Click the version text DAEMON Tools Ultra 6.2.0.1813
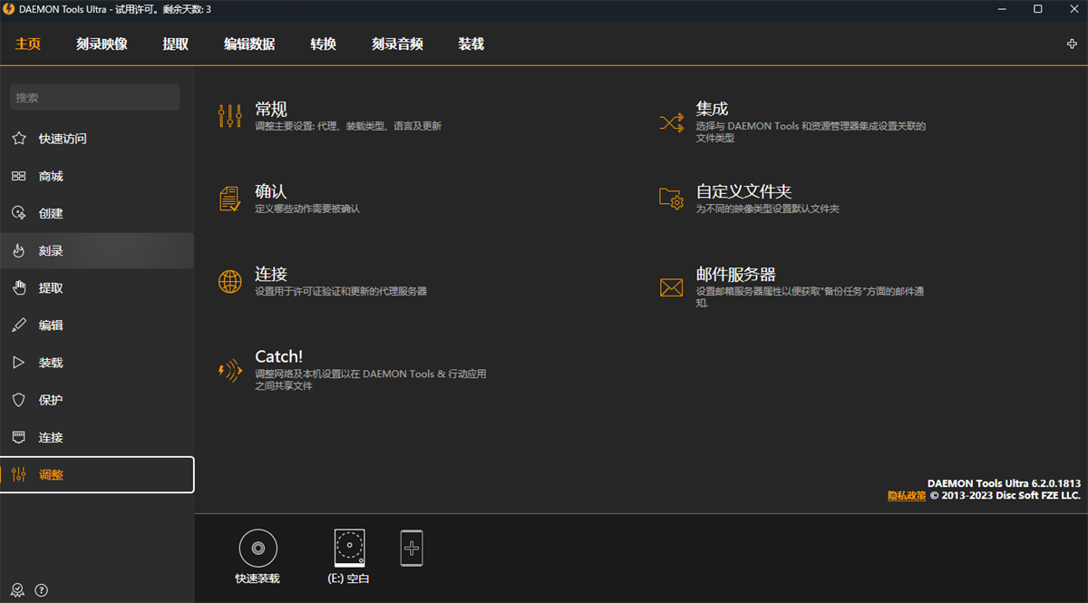The width and height of the screenshot is (1088, 603). [1004, 484]
